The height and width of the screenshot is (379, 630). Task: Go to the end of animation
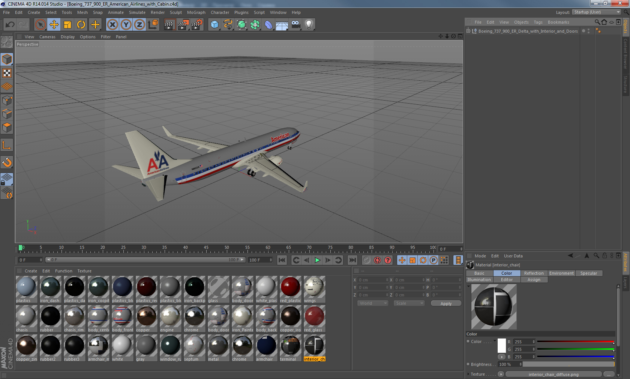[352, 260]
